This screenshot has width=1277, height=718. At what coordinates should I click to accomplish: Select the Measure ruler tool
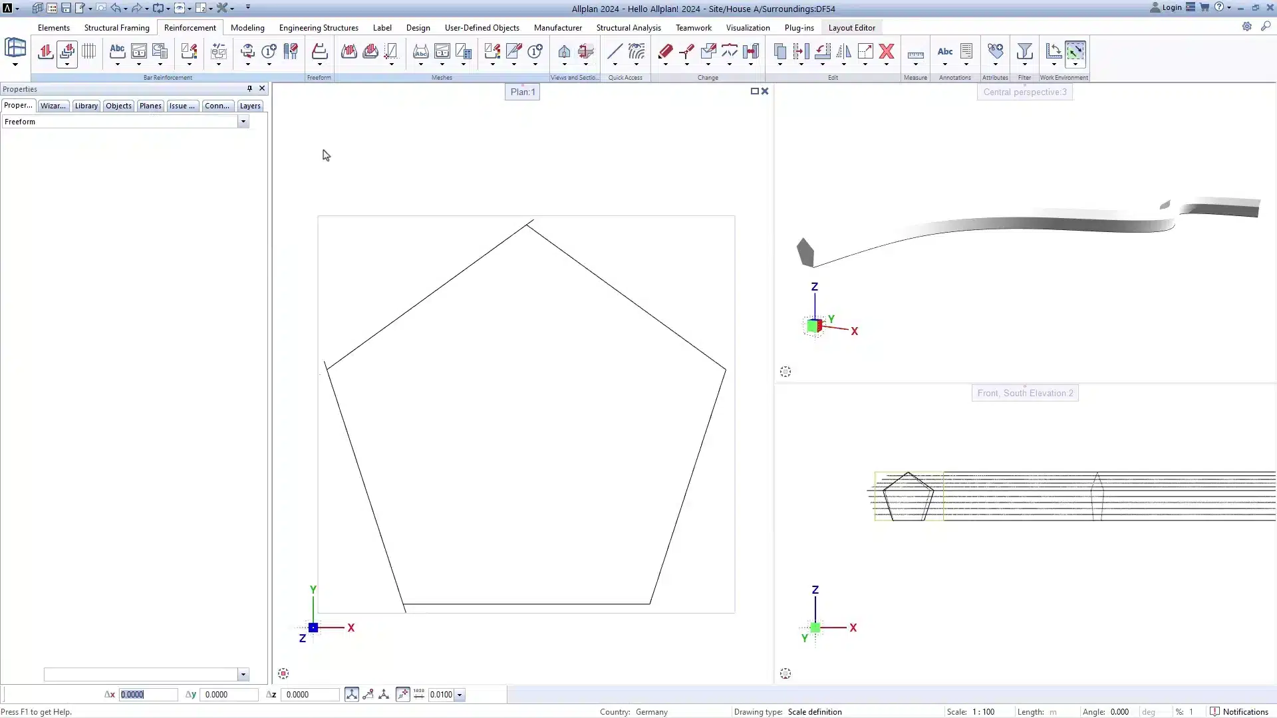pos(916,52)
